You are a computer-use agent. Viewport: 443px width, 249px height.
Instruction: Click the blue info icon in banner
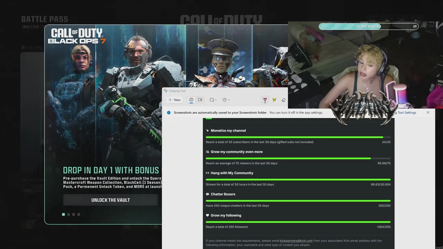[169, 113]
